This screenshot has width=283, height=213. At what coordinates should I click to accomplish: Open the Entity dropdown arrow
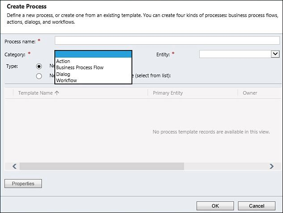(x=275, y=54)
